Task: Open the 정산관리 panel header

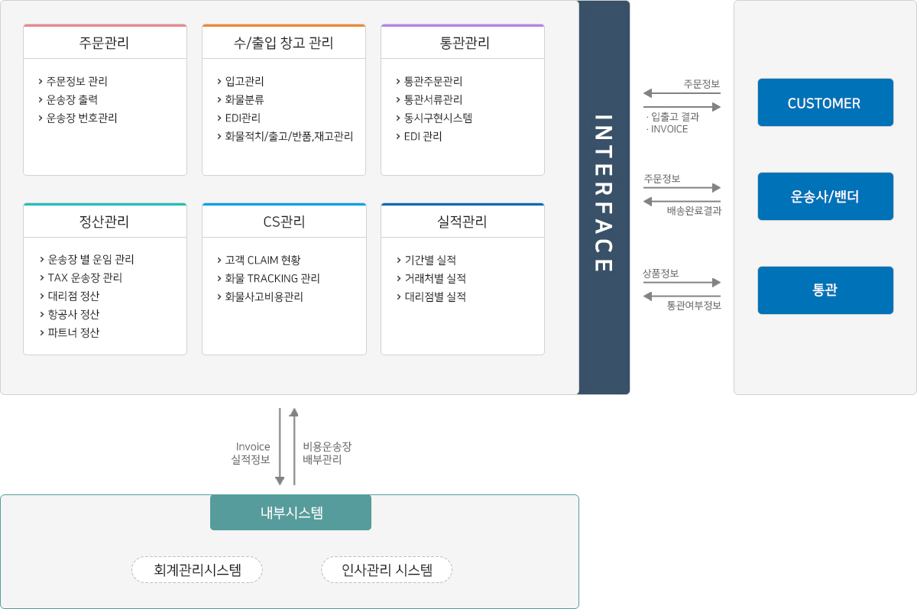Action: point(105,222)
